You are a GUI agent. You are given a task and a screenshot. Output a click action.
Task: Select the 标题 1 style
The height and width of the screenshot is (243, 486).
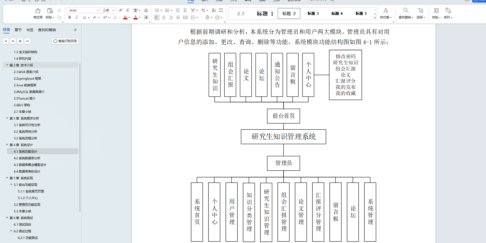point(265,14)
